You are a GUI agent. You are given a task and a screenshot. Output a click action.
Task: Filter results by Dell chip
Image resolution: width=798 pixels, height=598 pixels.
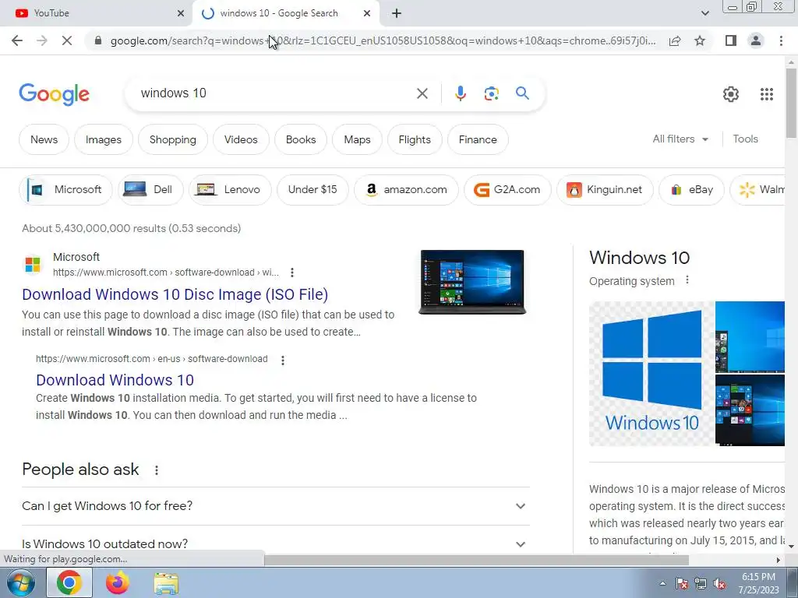click(x=150, y=190)
